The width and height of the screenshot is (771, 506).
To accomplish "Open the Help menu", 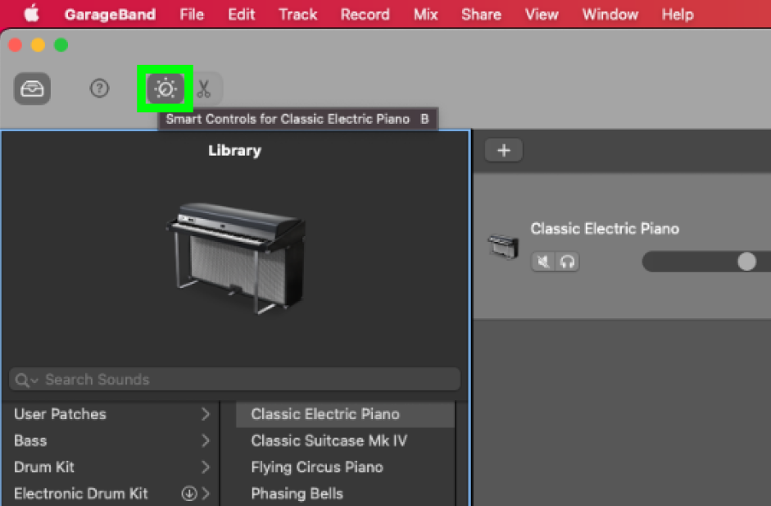I will coord(678,14).
